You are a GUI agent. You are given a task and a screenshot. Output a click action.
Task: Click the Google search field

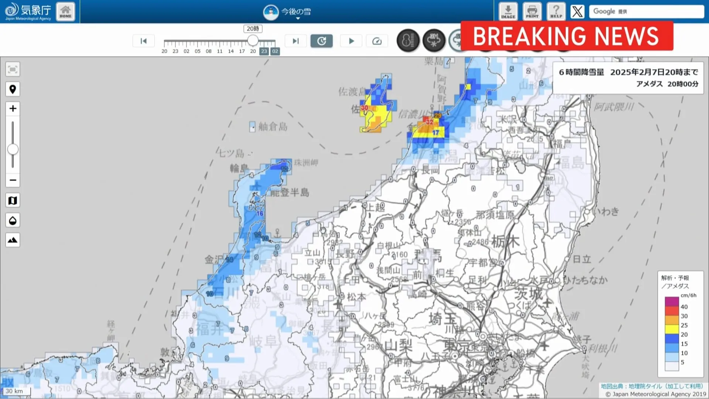pyautogui.click(x=646, y=11)
